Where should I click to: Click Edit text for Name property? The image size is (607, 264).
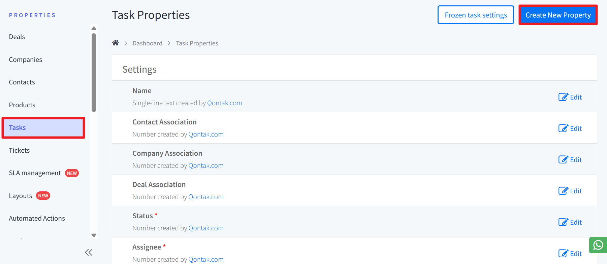pyautogui.click(x=576, y=97)
